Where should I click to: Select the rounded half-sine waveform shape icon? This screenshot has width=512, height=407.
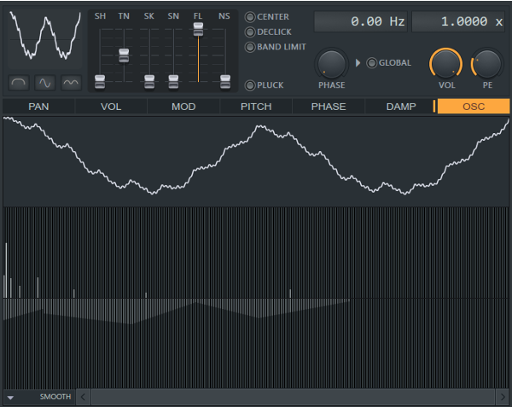tap(18, 83)
